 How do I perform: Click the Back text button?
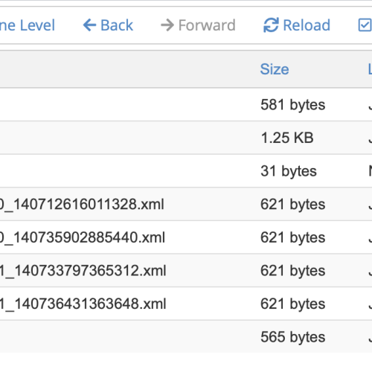[117, 25]
